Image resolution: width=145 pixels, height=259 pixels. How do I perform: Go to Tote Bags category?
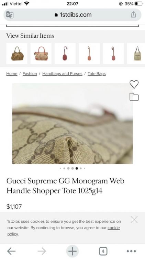tap(97, 74)
